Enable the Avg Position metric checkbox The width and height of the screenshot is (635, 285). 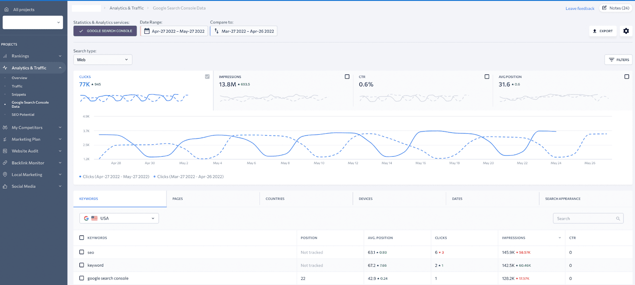point(627,77)
